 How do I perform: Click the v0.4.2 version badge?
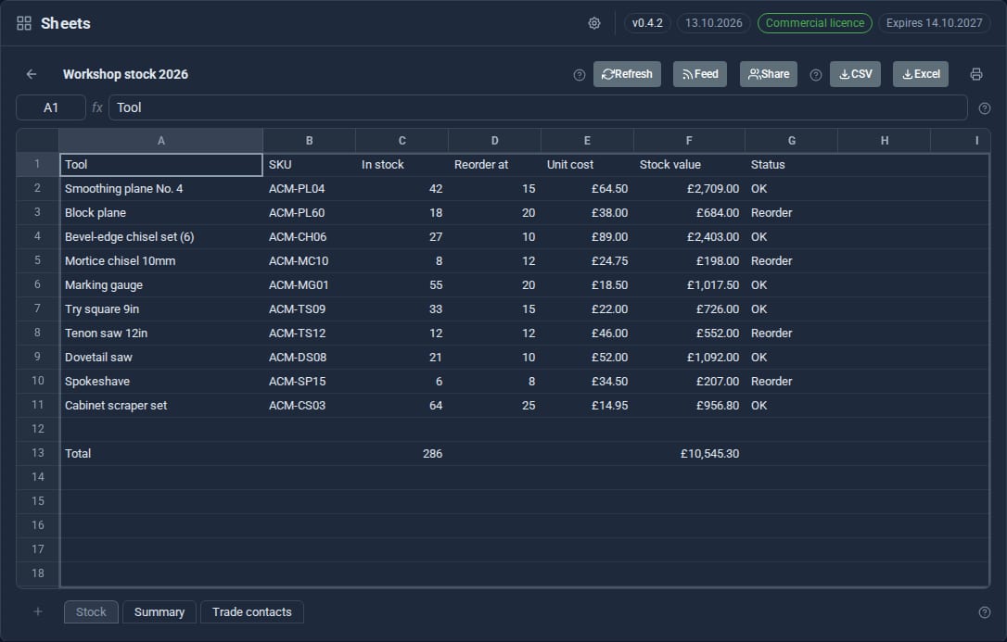pos(647,23)
